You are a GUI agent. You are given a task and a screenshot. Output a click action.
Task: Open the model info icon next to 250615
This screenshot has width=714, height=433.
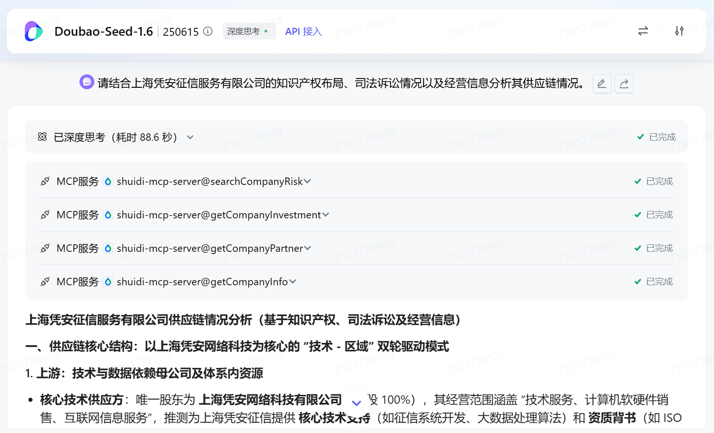point(208,31)
